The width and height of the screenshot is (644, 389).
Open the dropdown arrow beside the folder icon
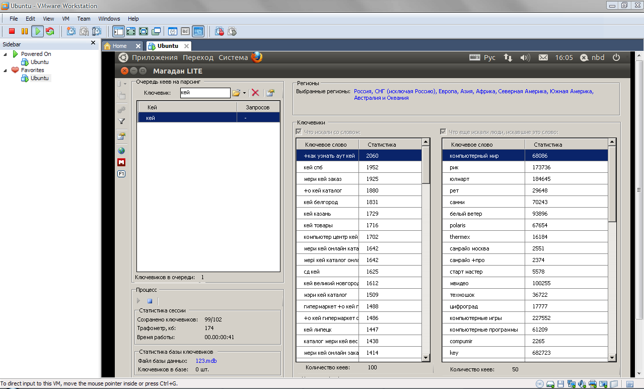click(x=244, y=93)
